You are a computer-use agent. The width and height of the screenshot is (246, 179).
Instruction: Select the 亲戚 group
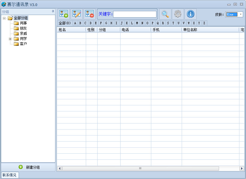pyautogui.click(x=23, y=33)
